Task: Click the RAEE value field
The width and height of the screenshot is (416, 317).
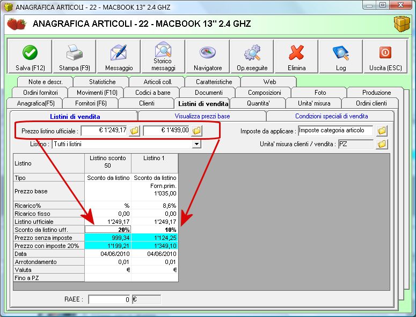Action: [109, 299]
